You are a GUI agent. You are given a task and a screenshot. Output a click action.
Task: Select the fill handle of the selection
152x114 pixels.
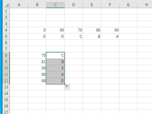coord(64,84)
